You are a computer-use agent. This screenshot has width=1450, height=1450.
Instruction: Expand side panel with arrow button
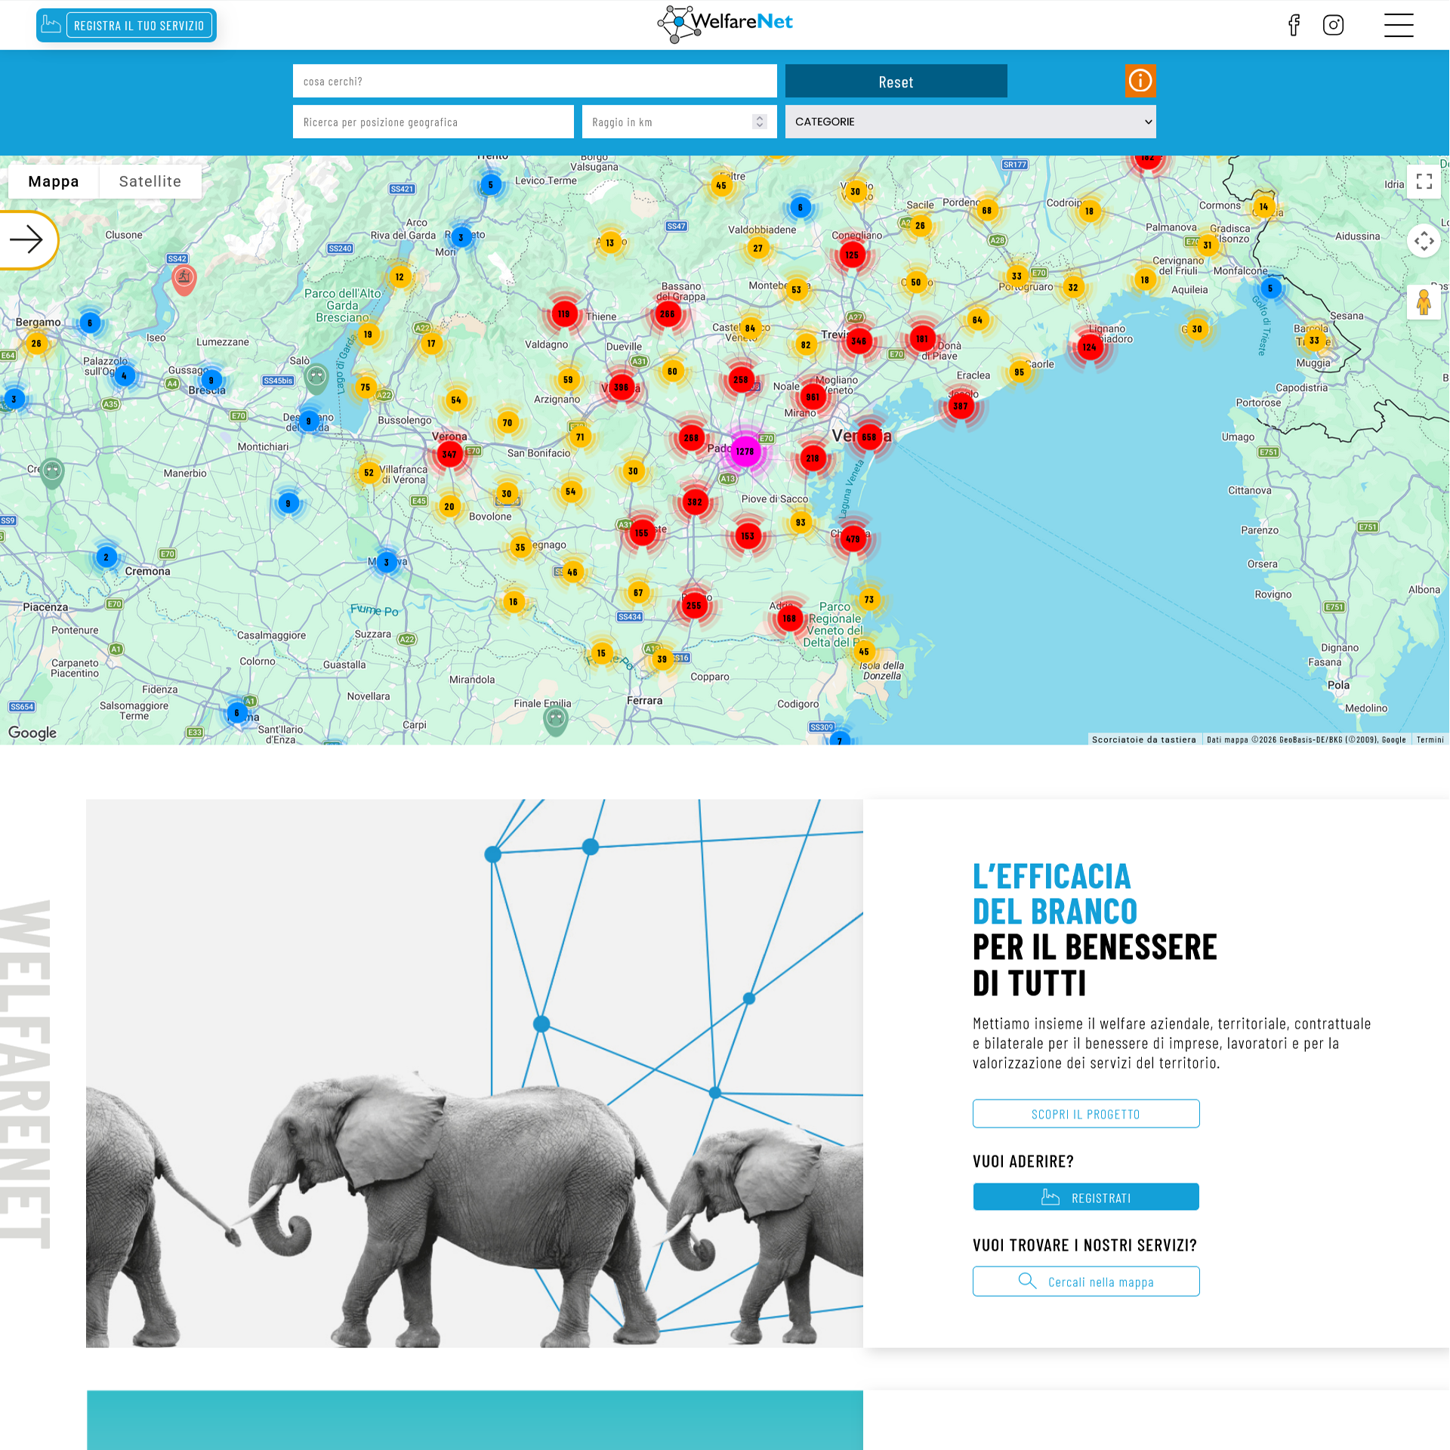pos(27,240)
